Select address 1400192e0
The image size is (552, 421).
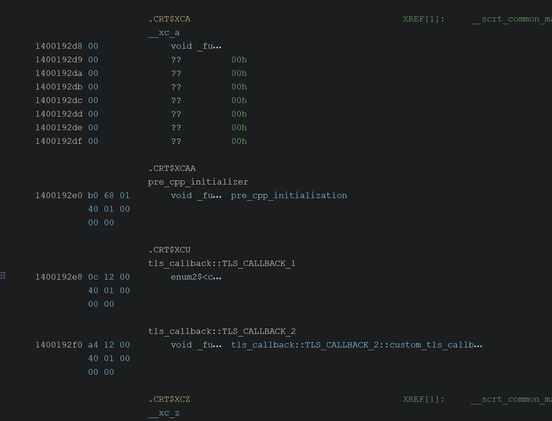coord(59,195)
